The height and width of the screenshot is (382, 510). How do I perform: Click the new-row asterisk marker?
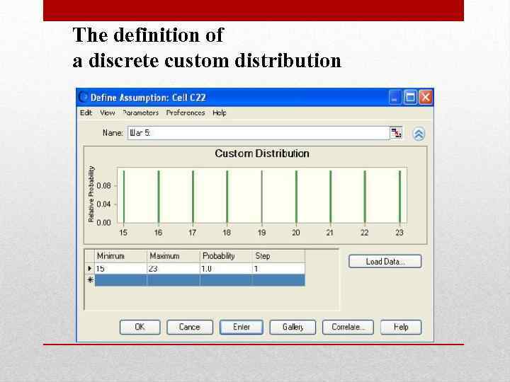[x=90, y=280]
